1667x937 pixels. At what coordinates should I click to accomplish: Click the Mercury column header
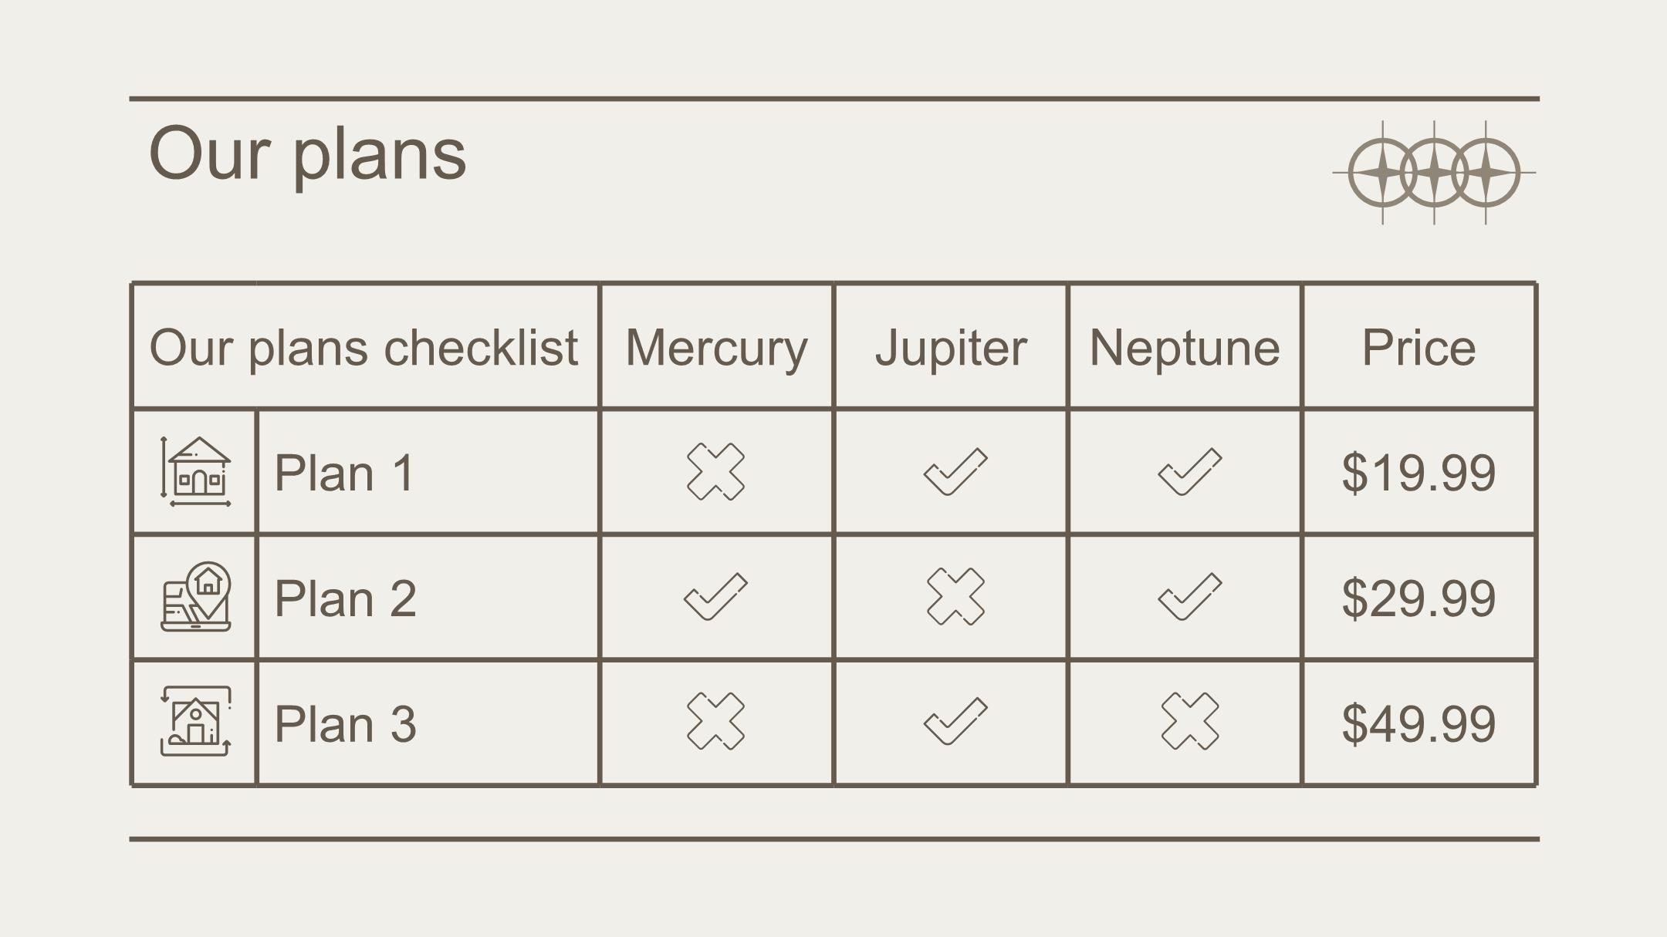(716, 347)
